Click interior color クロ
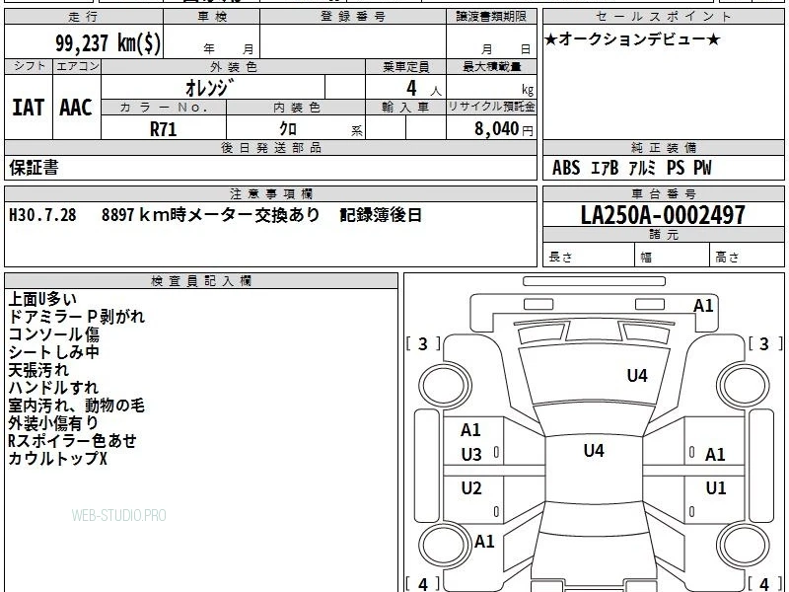The width and height of the screenshot is (789, 592). [288, 129]
